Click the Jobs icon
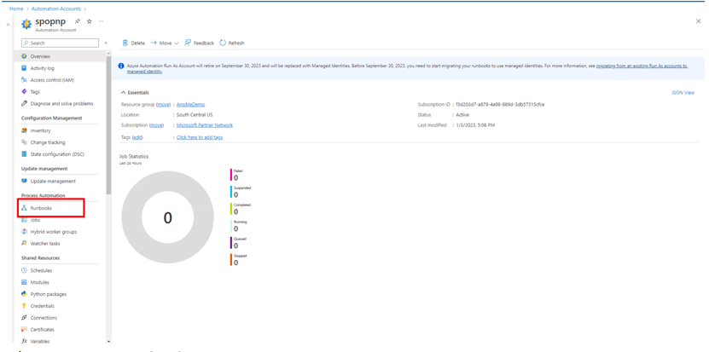 pyautogui.click(x=25, y=220)
